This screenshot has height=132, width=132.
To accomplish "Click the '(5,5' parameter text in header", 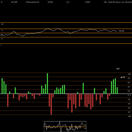I will pos(68,2).
